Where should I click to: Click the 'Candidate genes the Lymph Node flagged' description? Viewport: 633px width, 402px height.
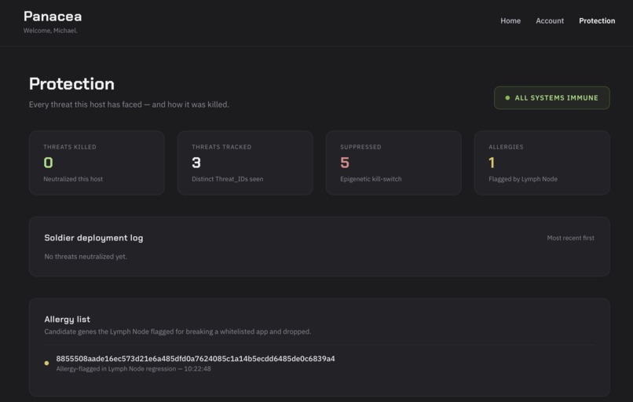pos(177,331)
